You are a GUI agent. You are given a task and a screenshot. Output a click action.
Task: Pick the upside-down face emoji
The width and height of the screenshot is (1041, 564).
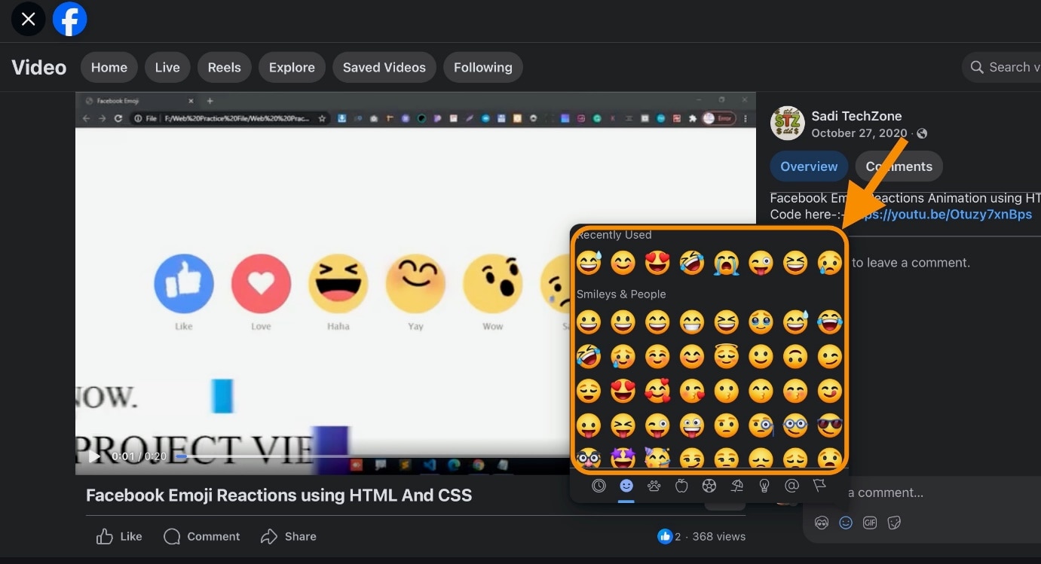[x=795, y=356]
